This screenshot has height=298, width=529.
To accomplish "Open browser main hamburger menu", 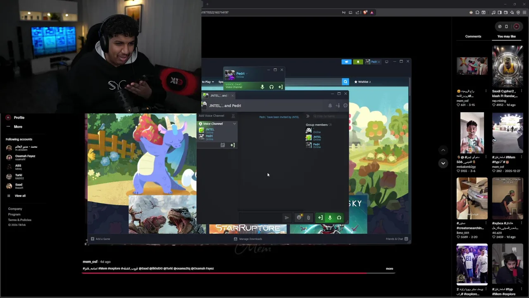I will pyautogui.click(x=524, y=12).
